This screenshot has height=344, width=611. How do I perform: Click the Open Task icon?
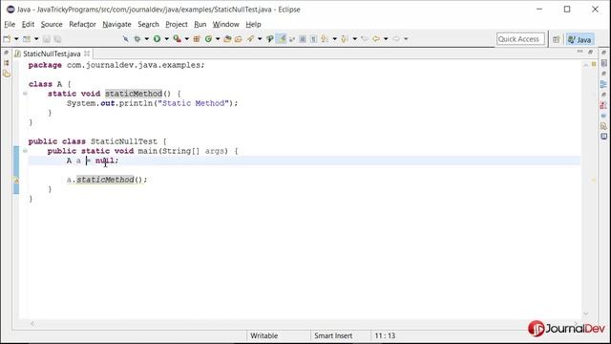(x=238, y=39)
